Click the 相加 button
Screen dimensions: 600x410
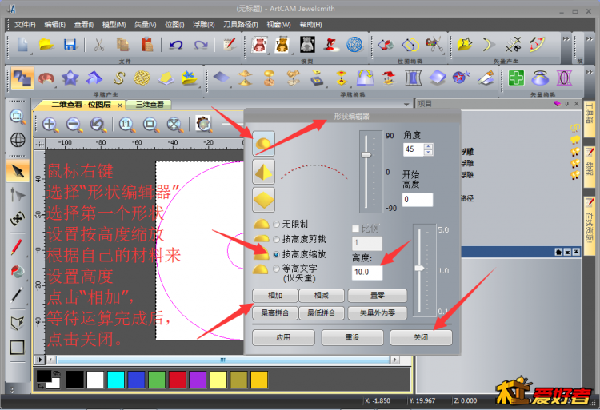coord(274,296)
